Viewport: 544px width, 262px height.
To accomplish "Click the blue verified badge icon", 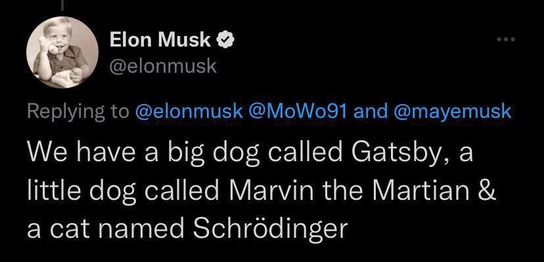I will [x=225, y=40].
